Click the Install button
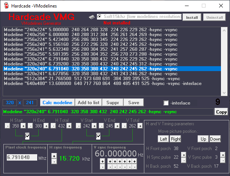230x176 pixels. pos(192,17)
